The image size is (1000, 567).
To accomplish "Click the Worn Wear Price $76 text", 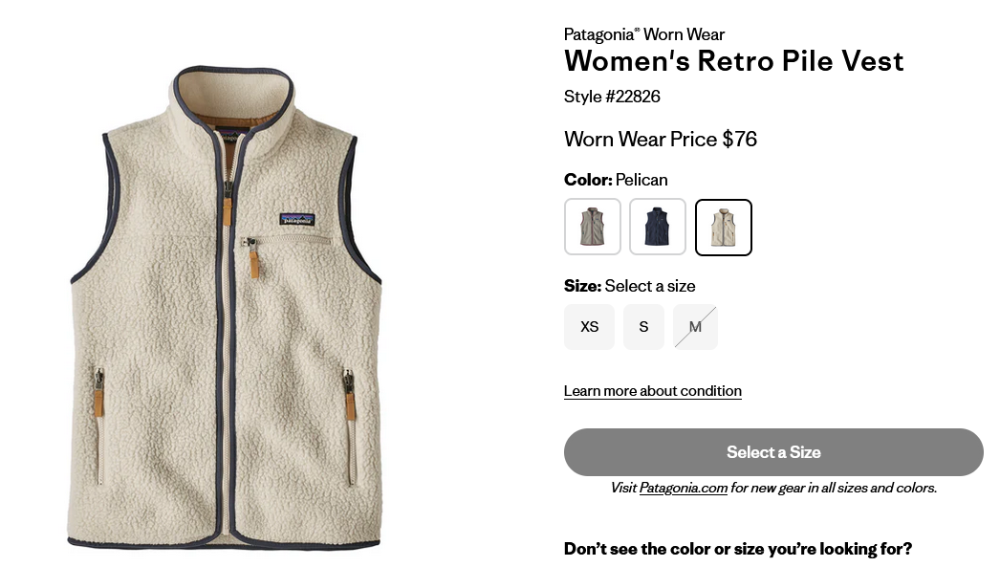I will point(661,139).
